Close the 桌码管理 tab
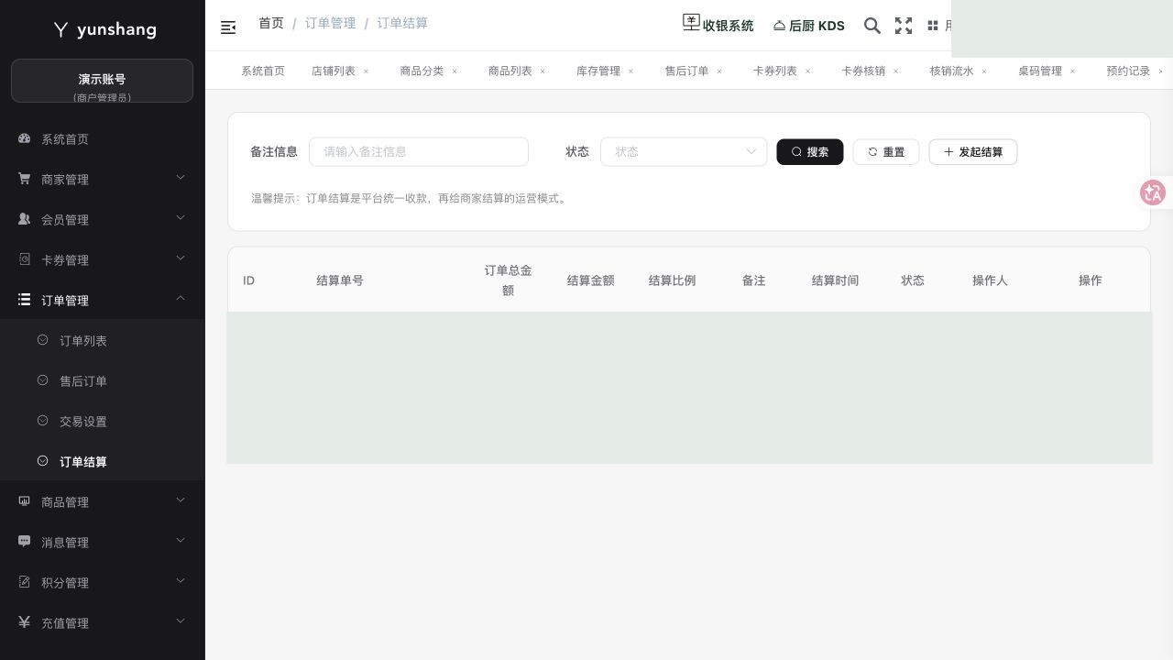 [x=1072, y=71]
